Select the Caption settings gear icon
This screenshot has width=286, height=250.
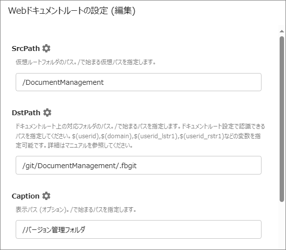47,196
